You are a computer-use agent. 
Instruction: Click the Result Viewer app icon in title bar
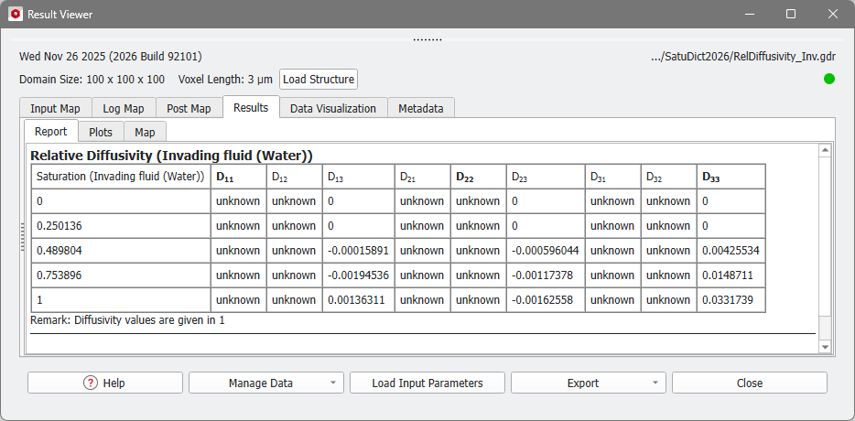pos(15,15)
